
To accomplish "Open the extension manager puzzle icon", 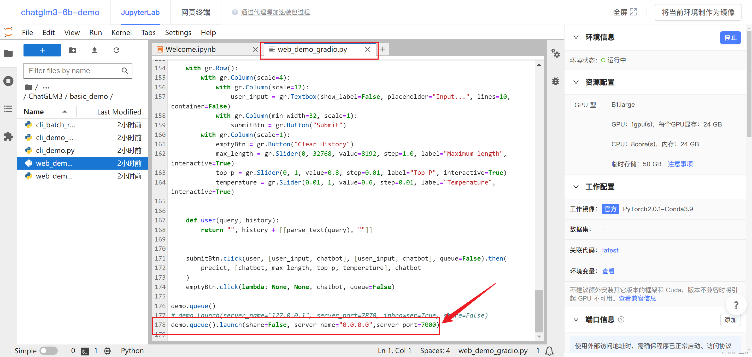I will (8, 136).
